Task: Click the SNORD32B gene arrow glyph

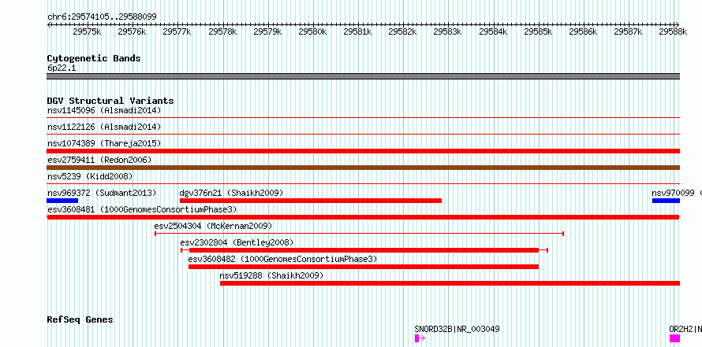Action: pos(420,338)
